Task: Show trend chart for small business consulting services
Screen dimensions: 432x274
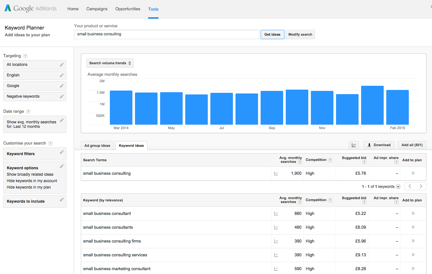Action: click(x=276, y=255)
